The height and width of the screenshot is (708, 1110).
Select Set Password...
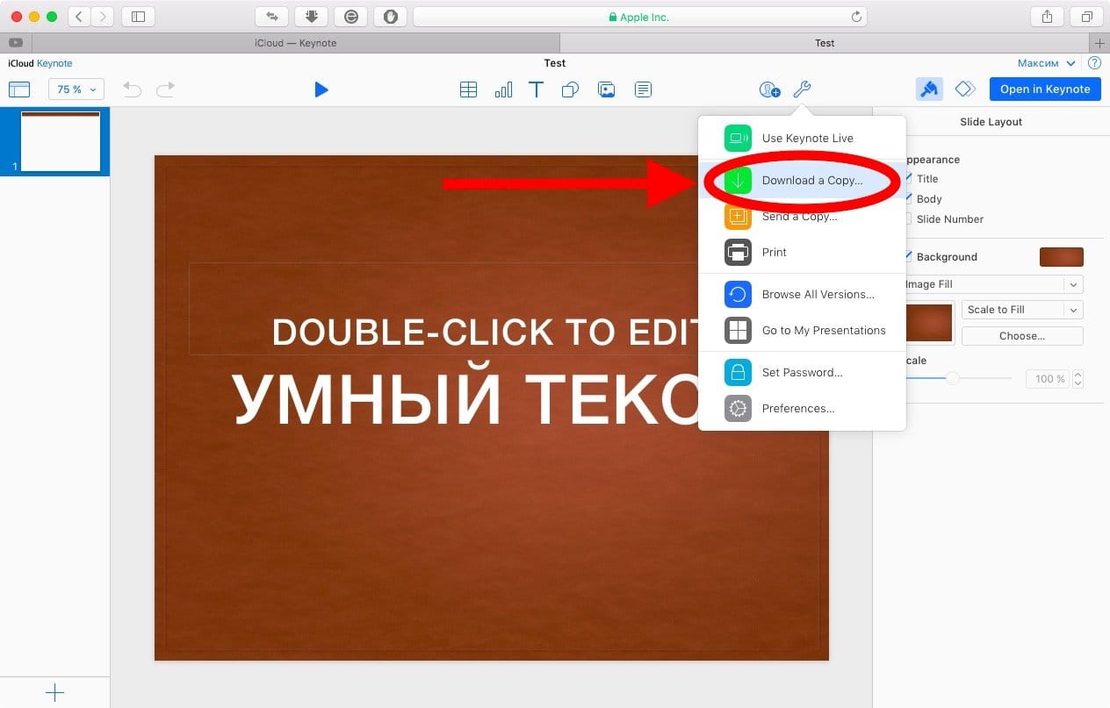[x=802, y=373]
